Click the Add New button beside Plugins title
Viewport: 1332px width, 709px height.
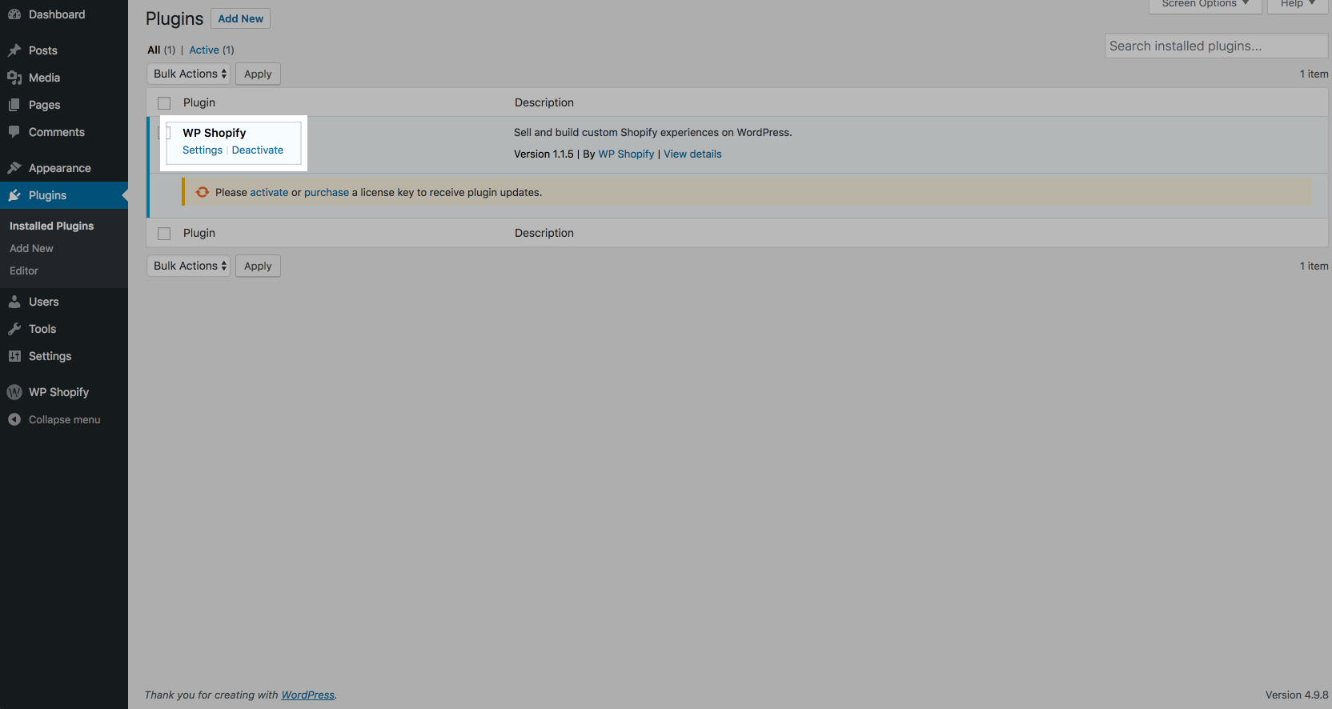click(241, 18)
